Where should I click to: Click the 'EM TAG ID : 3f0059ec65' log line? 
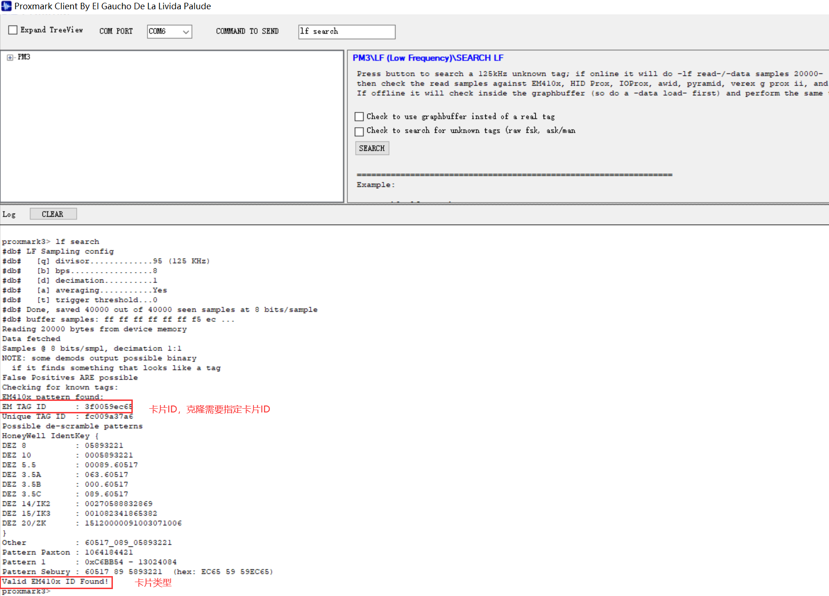[x=67, y=406]
